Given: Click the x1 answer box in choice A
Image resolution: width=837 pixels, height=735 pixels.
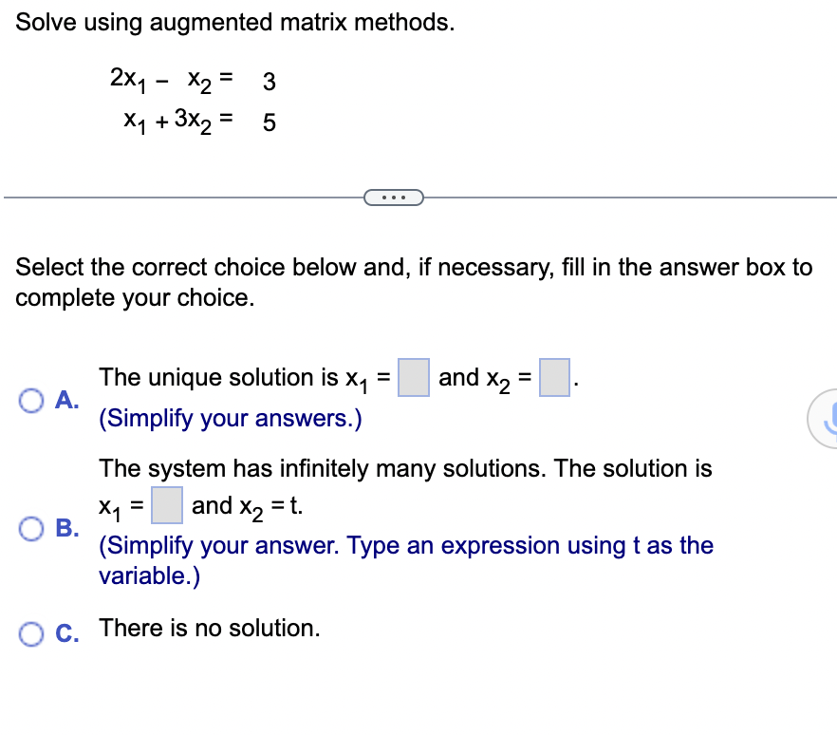Looking at the screenshot, I should click(x=413, y=376).
